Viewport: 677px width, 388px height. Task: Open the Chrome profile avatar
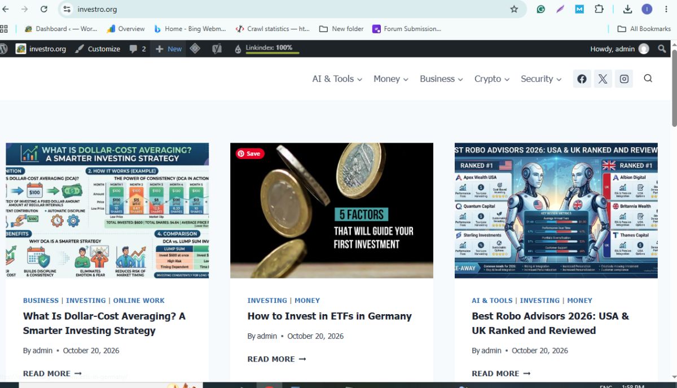coord(647,9)
